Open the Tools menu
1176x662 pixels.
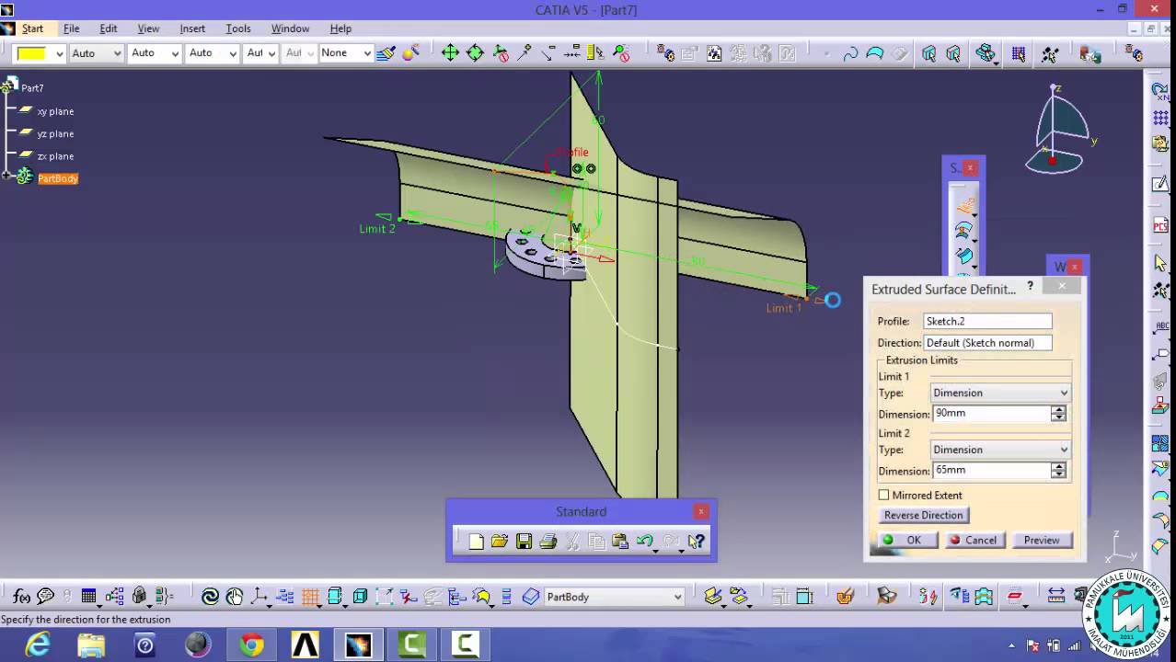(238, 29)
